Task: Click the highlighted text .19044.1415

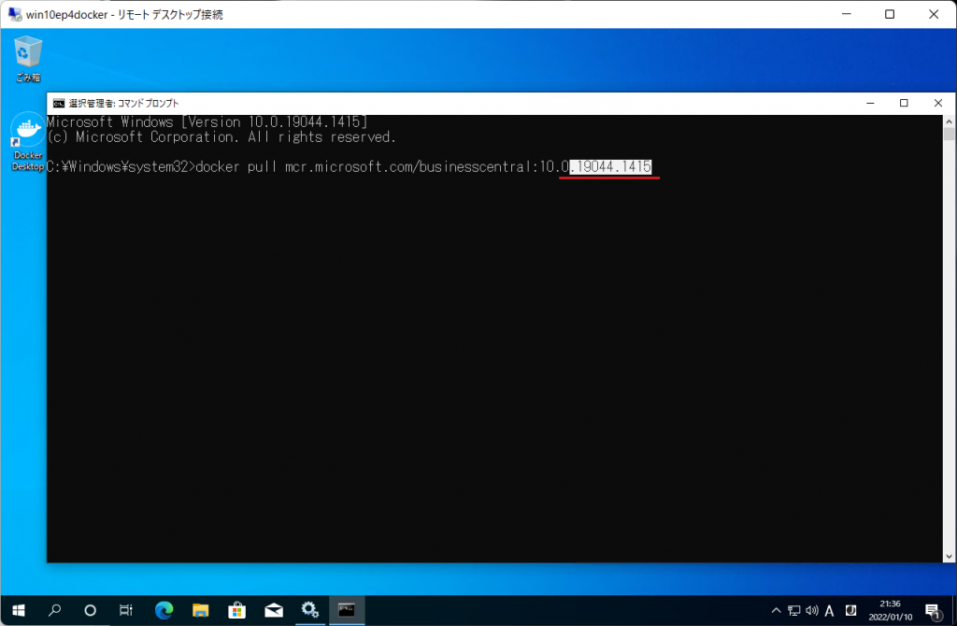Action: [610, 166]
